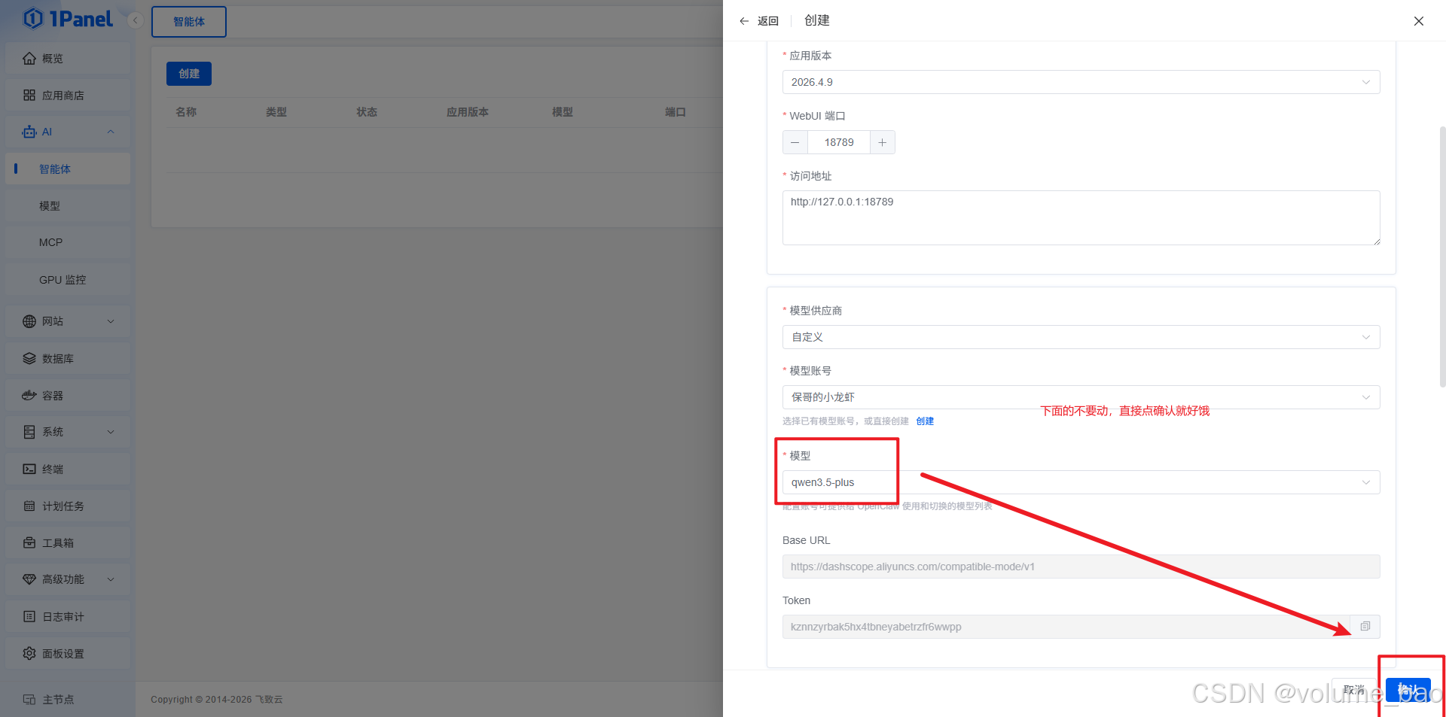Viewport: 1446px width, 717px height.
Task: Open the 模型 dropdown showing qwen3.5-plus
Action: point(1081,482)
